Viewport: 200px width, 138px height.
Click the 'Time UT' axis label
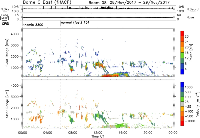point(97,137)
